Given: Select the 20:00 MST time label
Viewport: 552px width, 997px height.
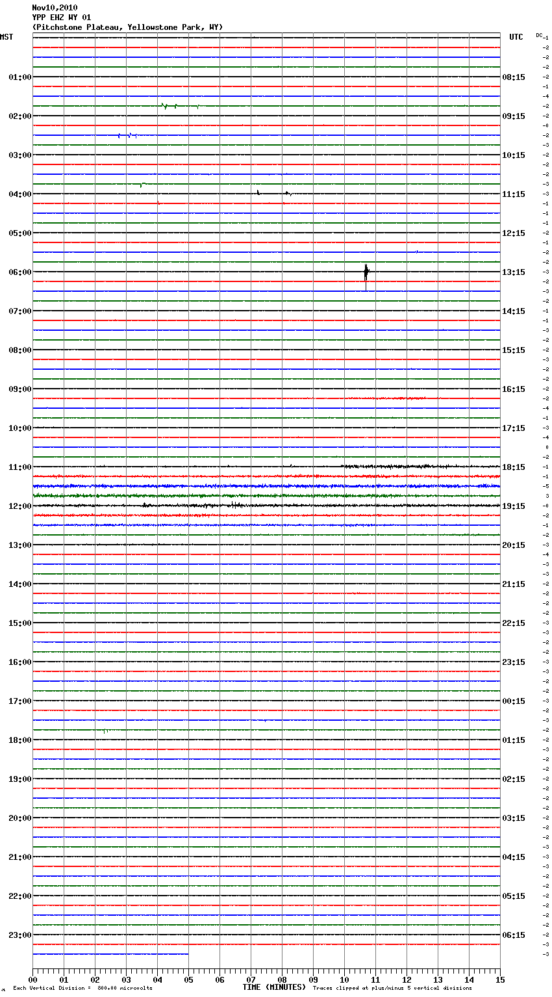Looking at the screenshot, I should point(19,818).
